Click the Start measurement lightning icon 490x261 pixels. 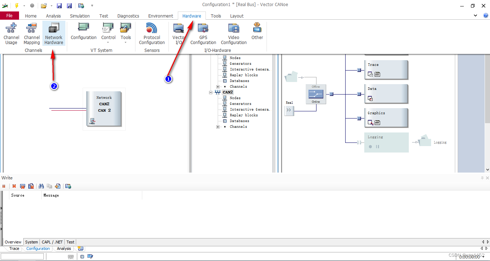(17, 5)
